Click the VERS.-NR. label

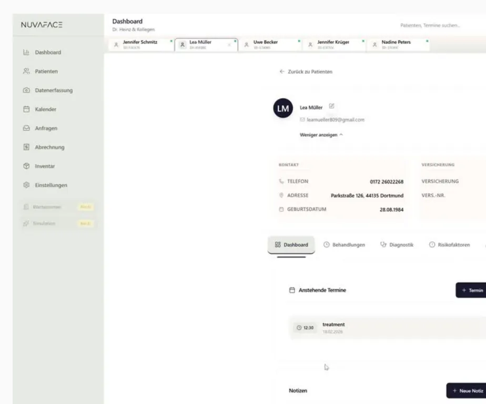click(433, 195)
